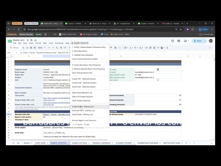Image resolution: width=221 pixels, height=166 pixels.
Task: Click the functions sigma icon
Action: tap(167, 48)
